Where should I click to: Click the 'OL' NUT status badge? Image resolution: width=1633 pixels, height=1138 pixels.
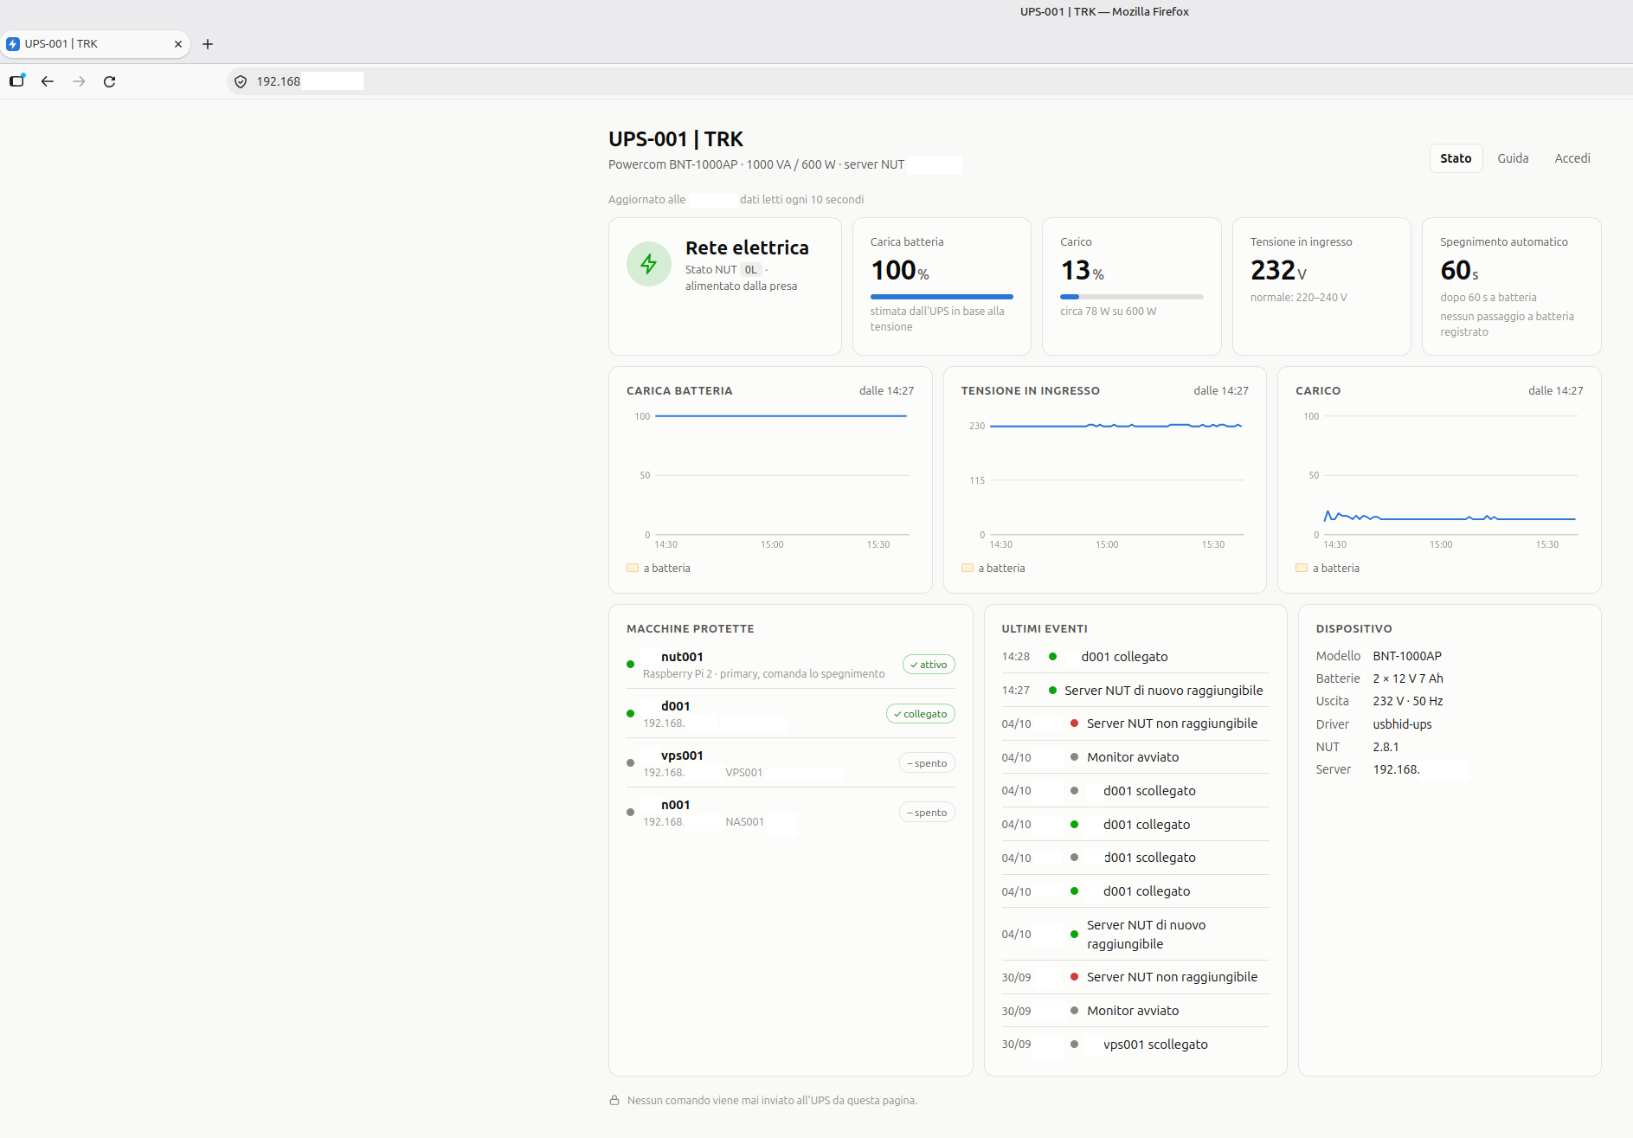point(750,270)
